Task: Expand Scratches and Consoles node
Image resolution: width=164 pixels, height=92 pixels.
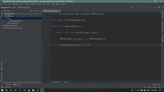Action: click(4, 28)
